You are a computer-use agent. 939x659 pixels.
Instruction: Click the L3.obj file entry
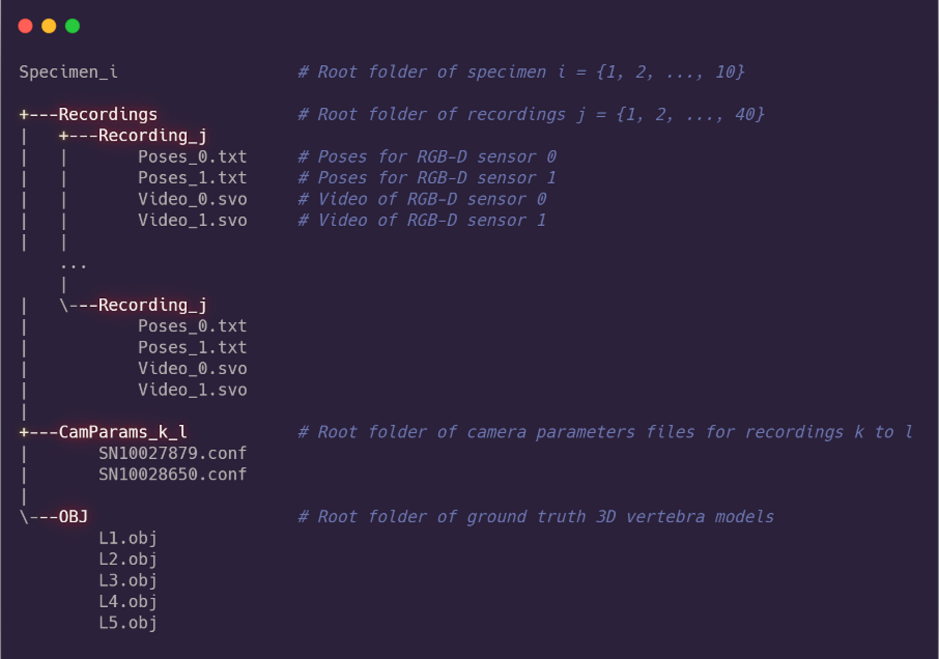click(128, 580)
